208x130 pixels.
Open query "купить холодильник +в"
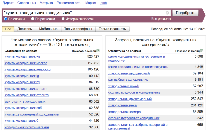click(x=22, y=57)
